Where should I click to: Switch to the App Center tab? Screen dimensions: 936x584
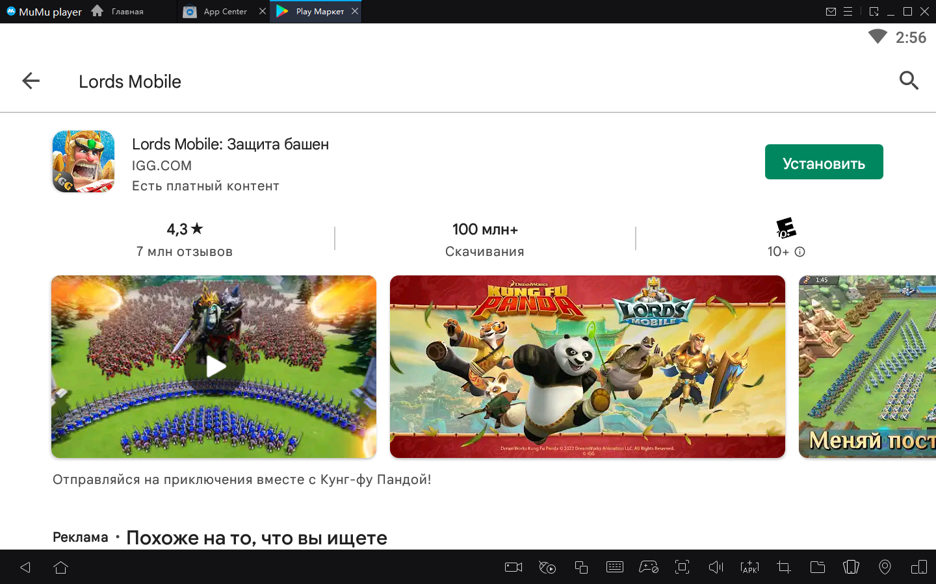224,12
